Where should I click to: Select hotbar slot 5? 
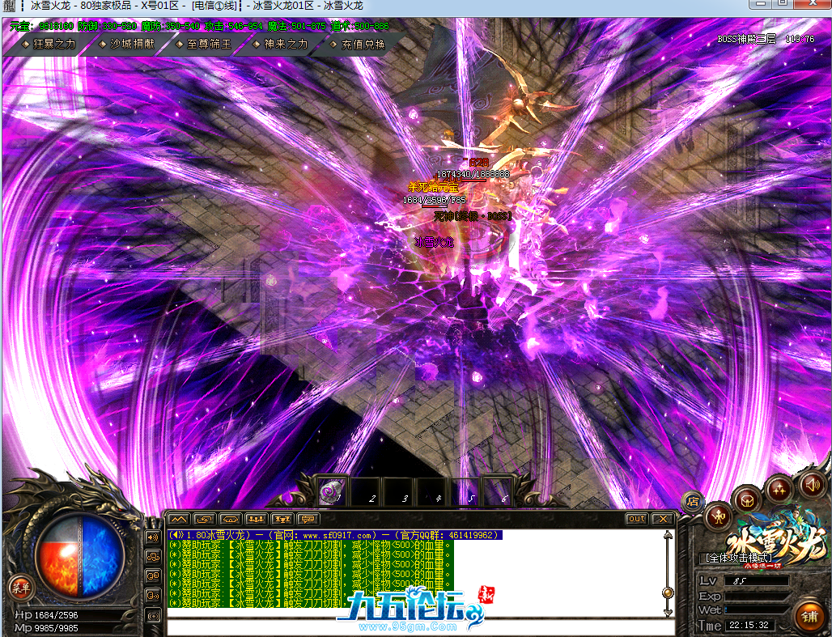click(465, 492)
